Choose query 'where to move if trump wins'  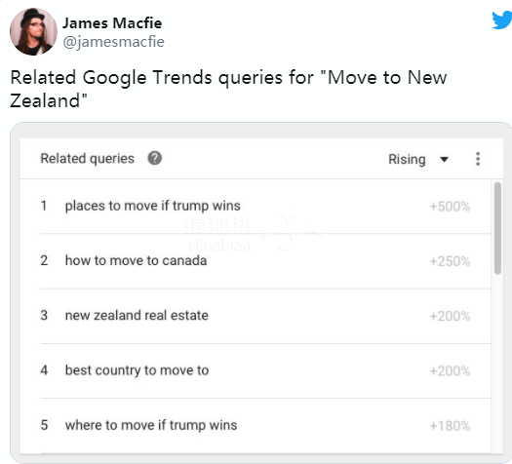point(151,425)
